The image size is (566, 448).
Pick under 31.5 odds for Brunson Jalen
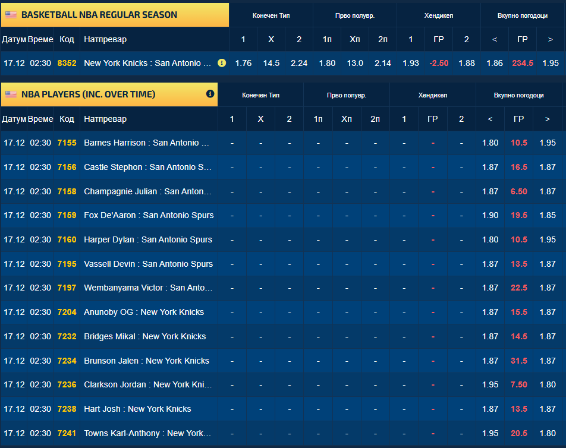coord(490,361)
